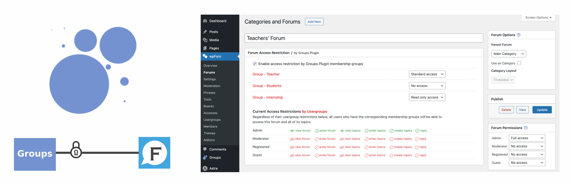Click the Dashboard icon in sidebar
Screen dimensions: 571x184
[x=205, y=21]
